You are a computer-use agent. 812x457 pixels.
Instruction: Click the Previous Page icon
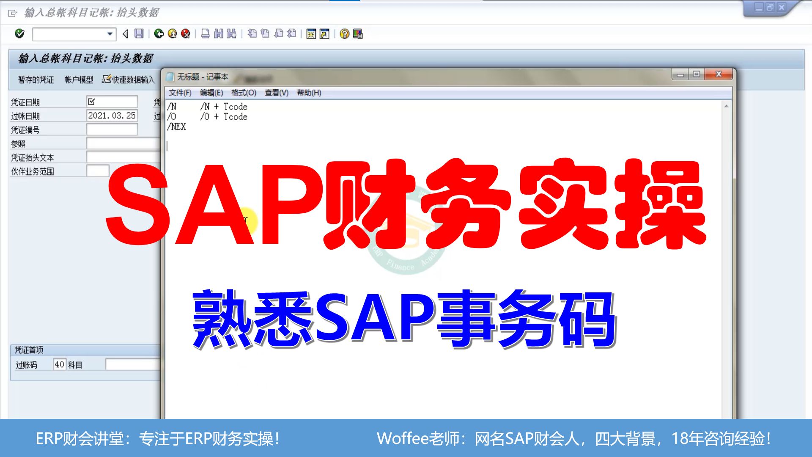click(265, 33)
